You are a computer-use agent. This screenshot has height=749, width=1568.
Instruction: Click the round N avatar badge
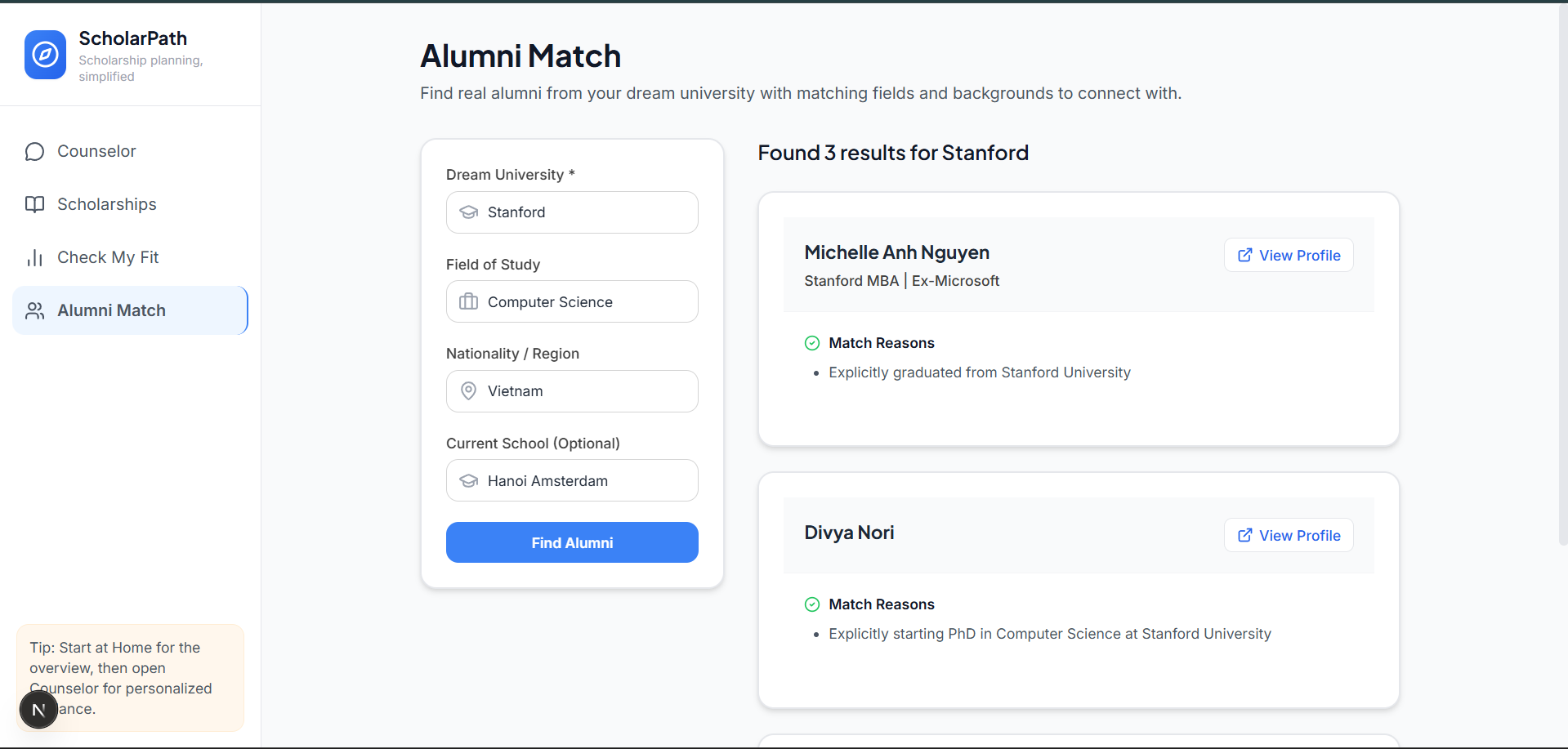38,709
